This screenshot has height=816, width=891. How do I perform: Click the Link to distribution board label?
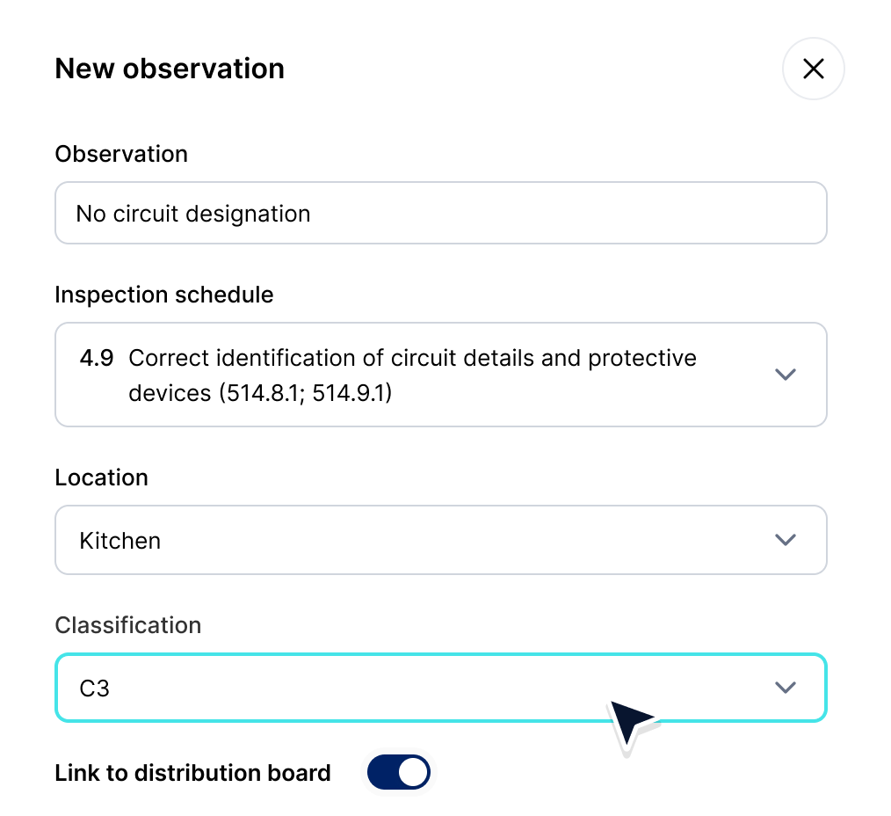click(x=192, y=772)
